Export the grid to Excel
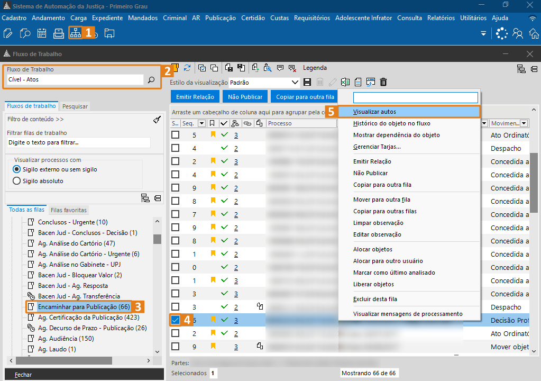This screenshot has width=541, height=381. [345, 82]
